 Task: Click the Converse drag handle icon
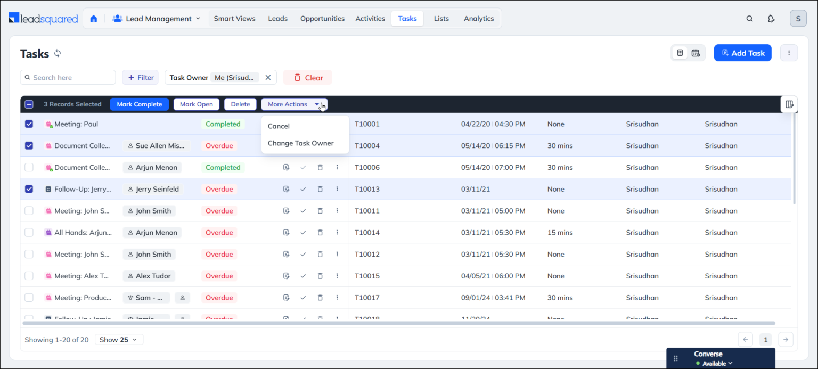click(676, 358)
